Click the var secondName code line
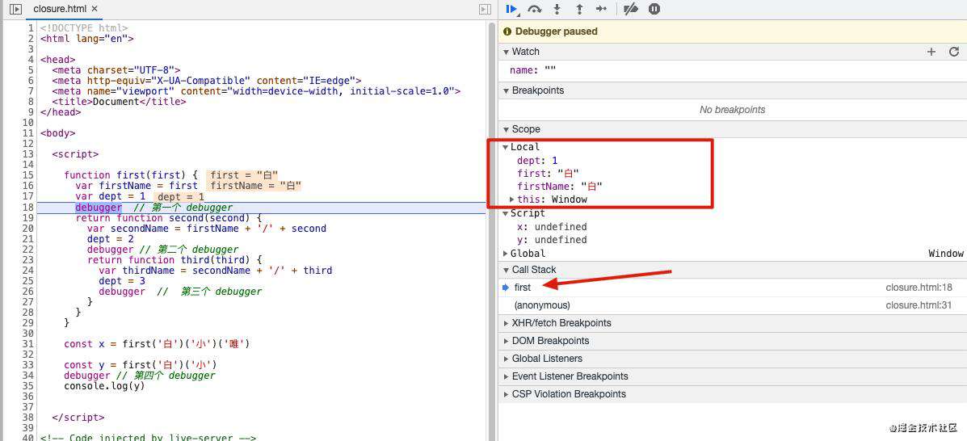 point(207,229)
